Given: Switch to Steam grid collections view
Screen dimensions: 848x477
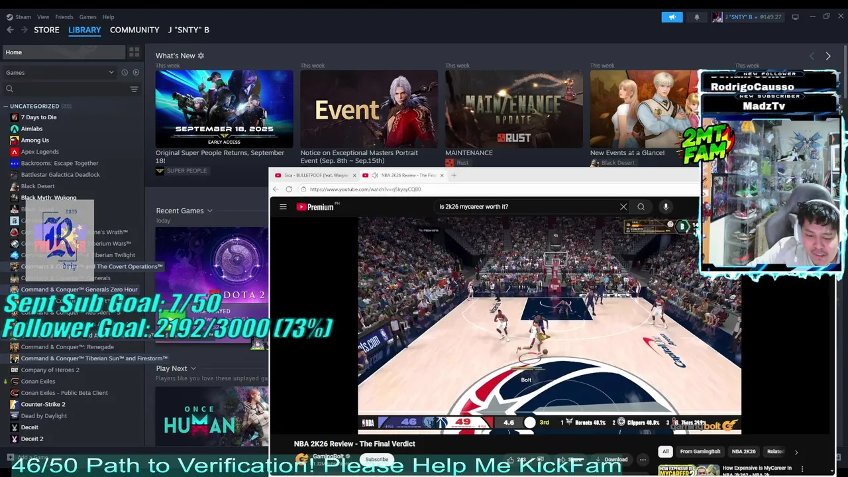Looking at the screenshot, I should click(x=134, y=52).
